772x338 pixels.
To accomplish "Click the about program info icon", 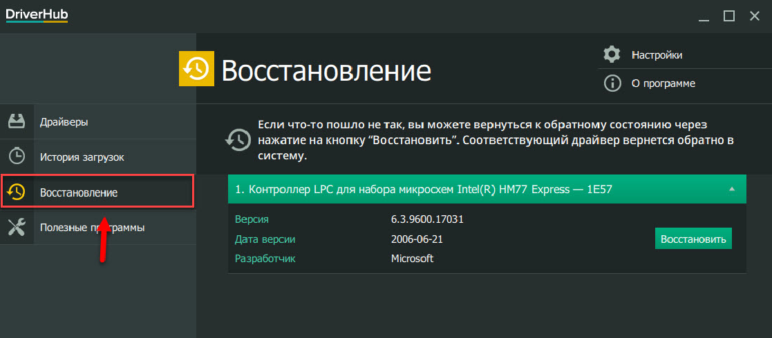I will click(x=612, y=83).
